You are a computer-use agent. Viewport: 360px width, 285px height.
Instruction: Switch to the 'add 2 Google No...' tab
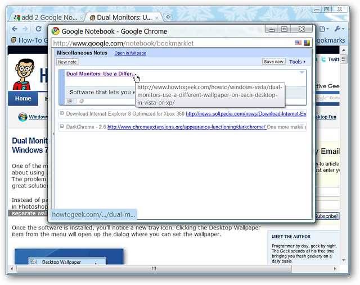(47, 17)
